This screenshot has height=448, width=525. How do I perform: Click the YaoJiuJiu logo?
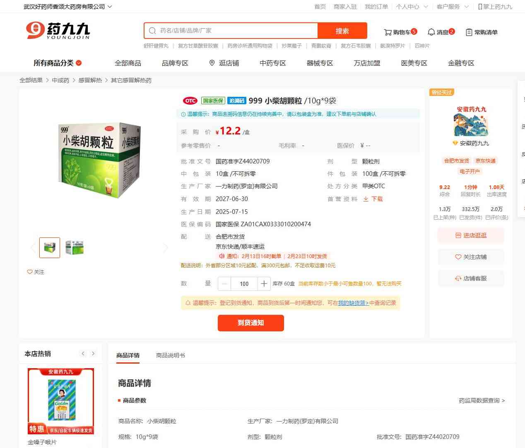[x=58, y=31]
